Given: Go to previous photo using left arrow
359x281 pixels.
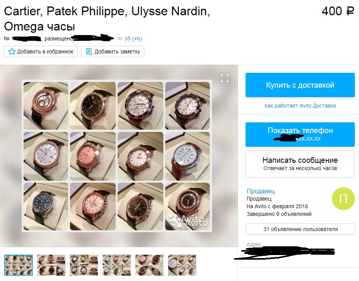Looking at the screenshot, I should (3, 156).
